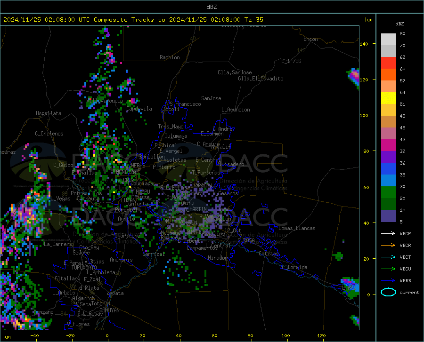Click the Encon label on map
424x342 pixels.
point(310,39)
